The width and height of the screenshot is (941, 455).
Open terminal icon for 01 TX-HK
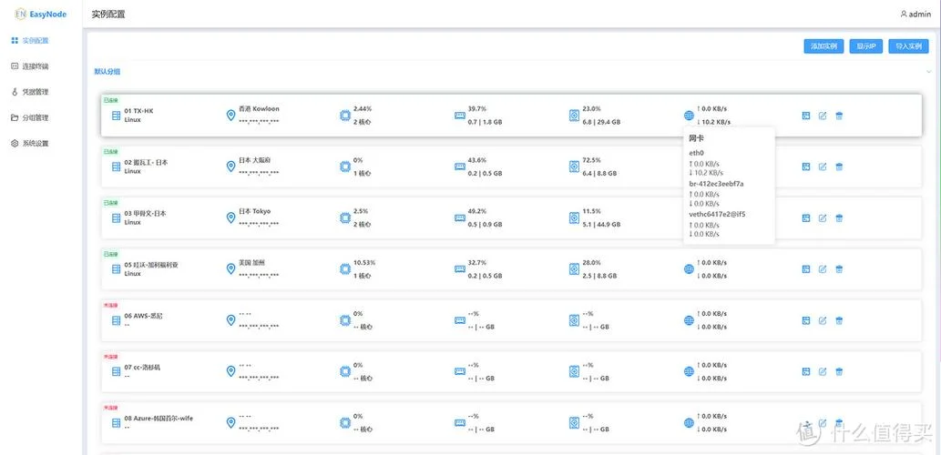(x=806, y=116)
